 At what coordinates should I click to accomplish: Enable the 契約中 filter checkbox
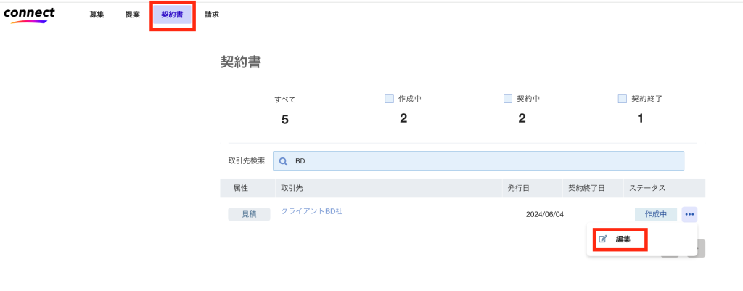pyautogui.click(x=507, y=99)
